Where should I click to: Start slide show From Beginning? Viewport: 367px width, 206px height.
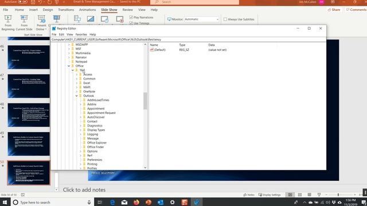coord(8,23)
